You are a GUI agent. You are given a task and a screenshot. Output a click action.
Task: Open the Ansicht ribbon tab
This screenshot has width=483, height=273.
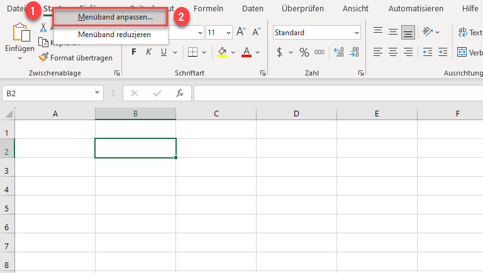(x=355, y=9)
